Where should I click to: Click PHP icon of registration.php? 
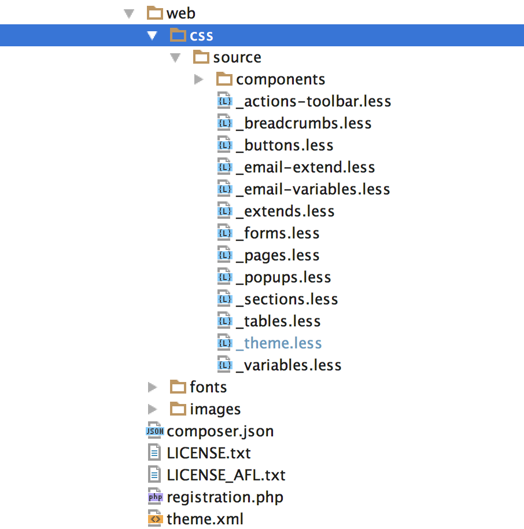pos(155,497)
